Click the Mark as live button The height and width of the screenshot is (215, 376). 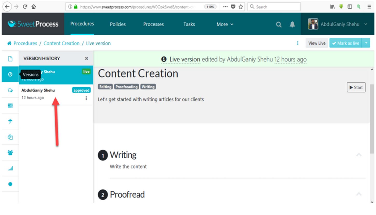pyautogui.click(x=346, y=43)
